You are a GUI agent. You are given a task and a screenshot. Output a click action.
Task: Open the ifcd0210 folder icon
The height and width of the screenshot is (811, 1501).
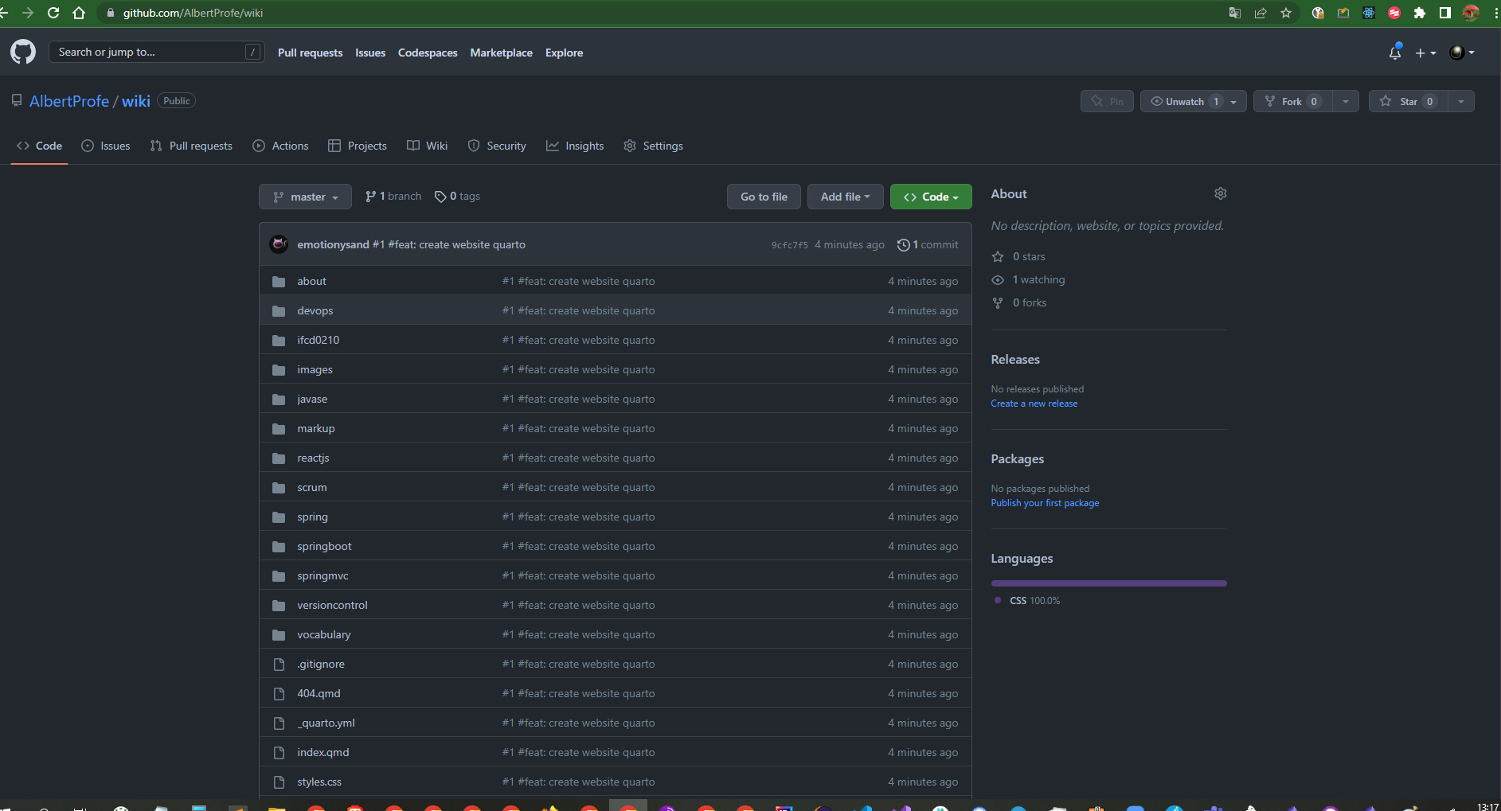tap(279, 341)
